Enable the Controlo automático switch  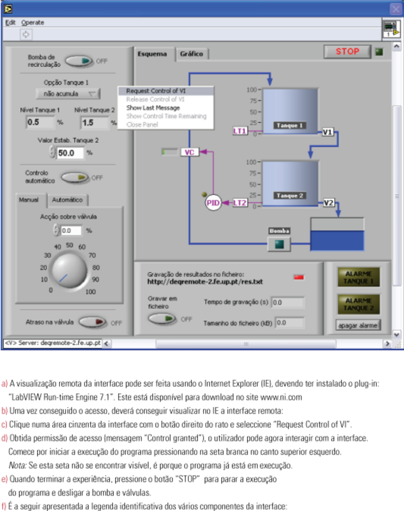pyautogui.click(x=75, y=177)
